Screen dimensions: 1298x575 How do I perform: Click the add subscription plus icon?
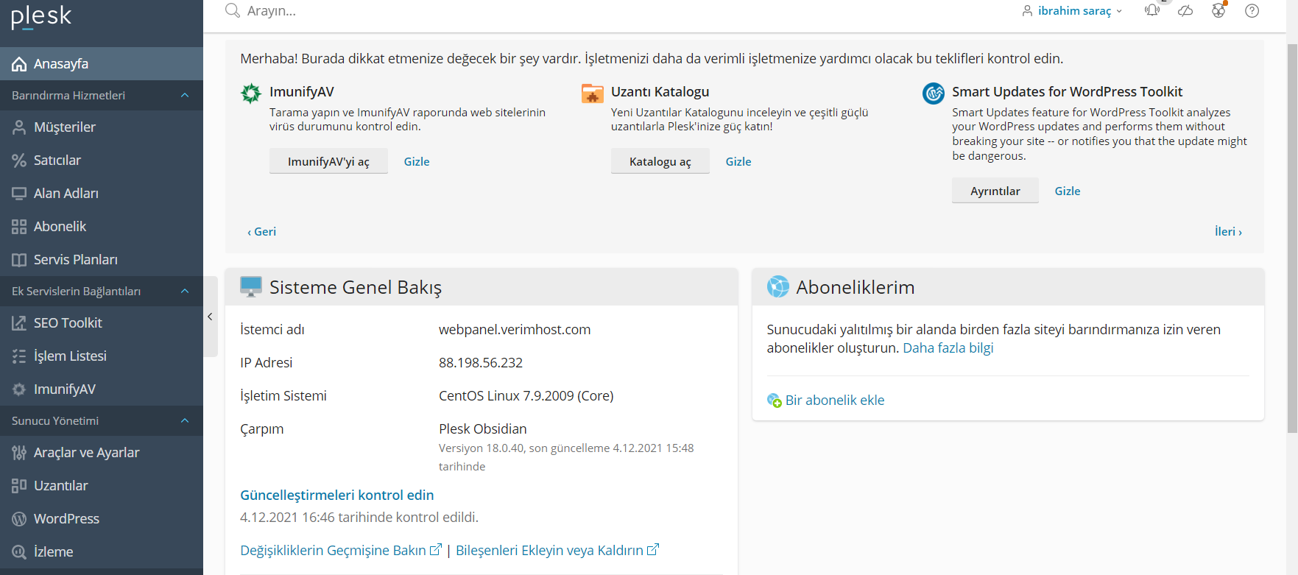click(774, 401)
